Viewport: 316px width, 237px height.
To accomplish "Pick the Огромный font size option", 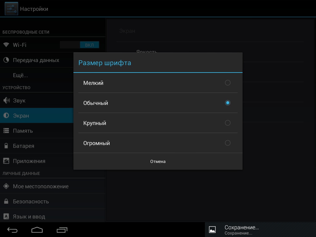I will click(158, 143).
